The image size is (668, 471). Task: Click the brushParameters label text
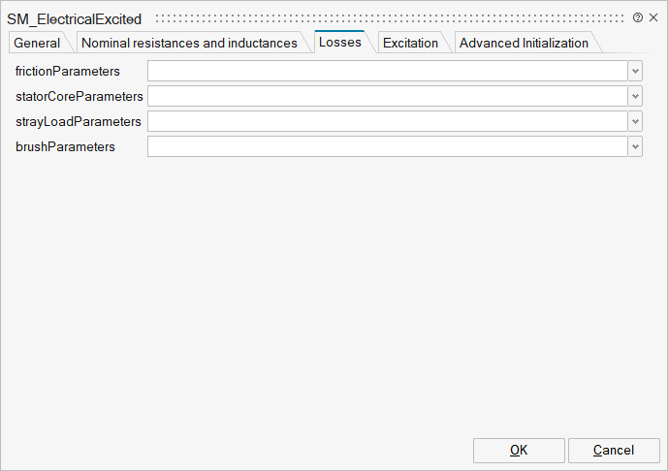(x=65, y=146)
